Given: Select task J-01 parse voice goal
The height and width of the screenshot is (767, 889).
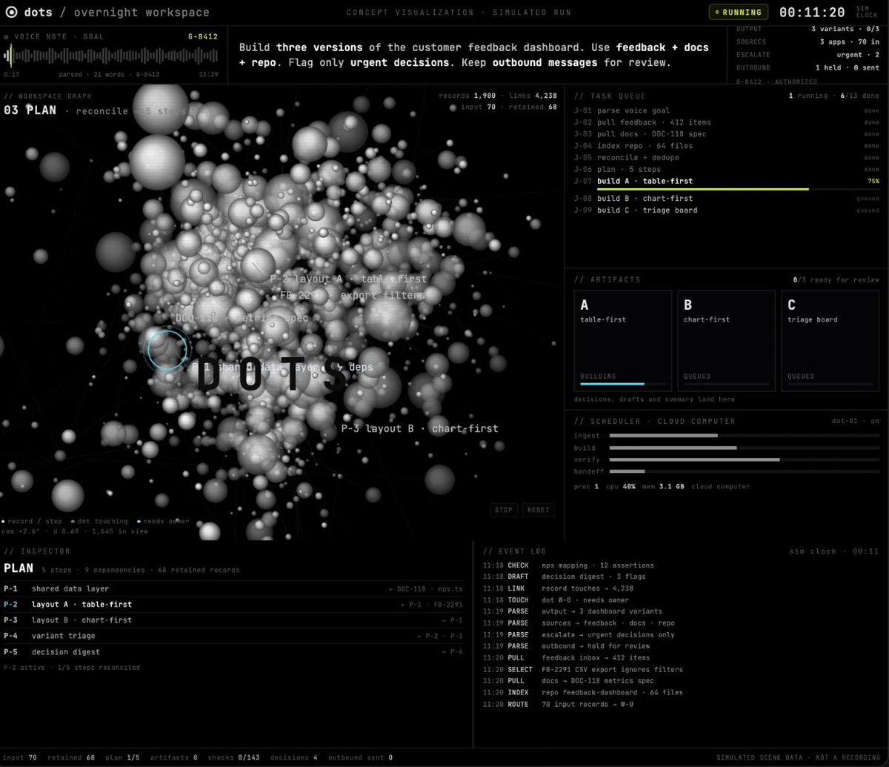Looking at the screenshot, I should pos(727,110).
